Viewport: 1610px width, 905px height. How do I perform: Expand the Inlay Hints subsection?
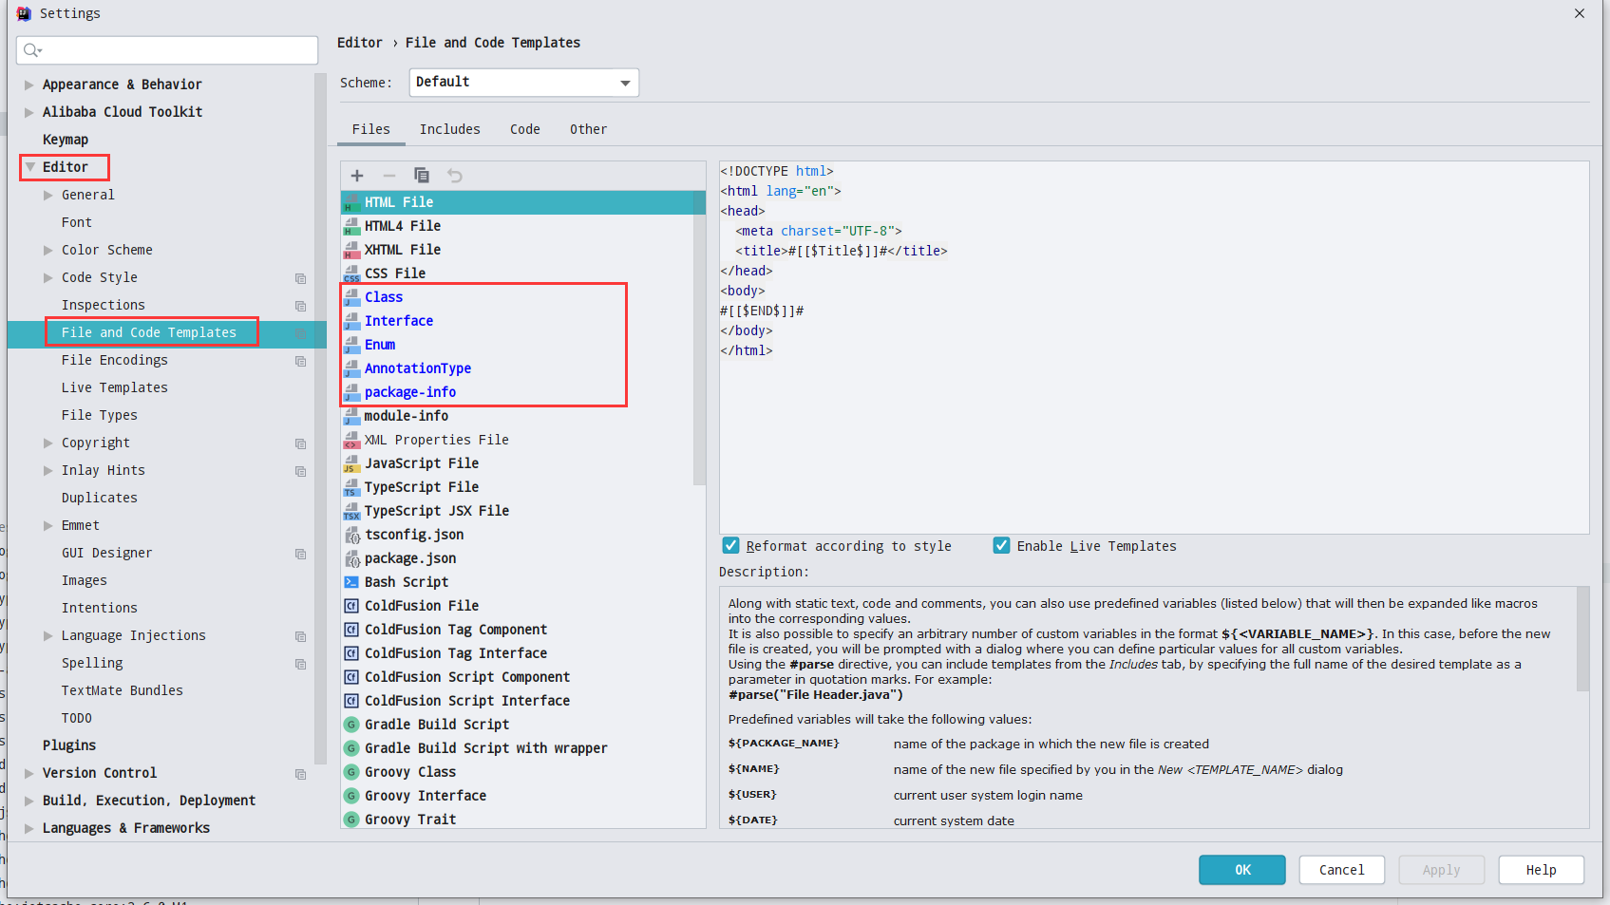point(48,470)
